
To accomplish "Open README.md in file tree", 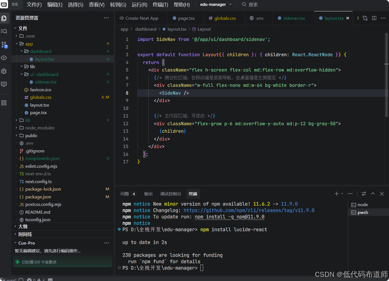I will [x=63, y=212].
